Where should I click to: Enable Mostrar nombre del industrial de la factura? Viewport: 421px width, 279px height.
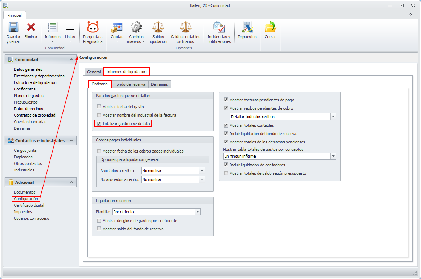(x=99, y=115)
